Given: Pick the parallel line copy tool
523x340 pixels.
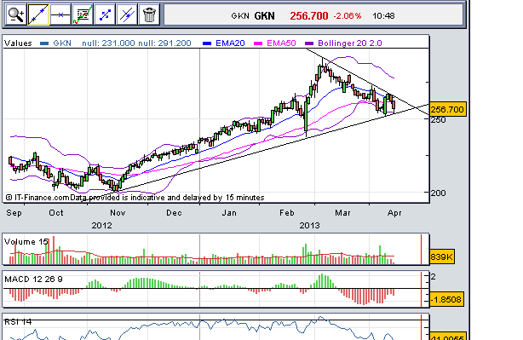Looking at the screenshot, I should coord(127,14).
